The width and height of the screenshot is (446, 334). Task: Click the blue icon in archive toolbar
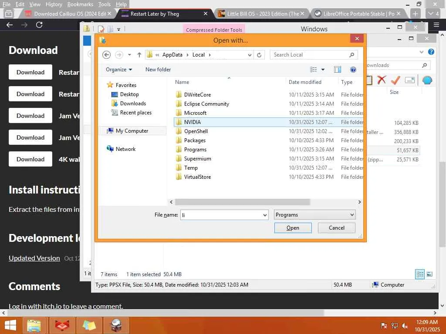pyautogui.click(x=427, y=80)
